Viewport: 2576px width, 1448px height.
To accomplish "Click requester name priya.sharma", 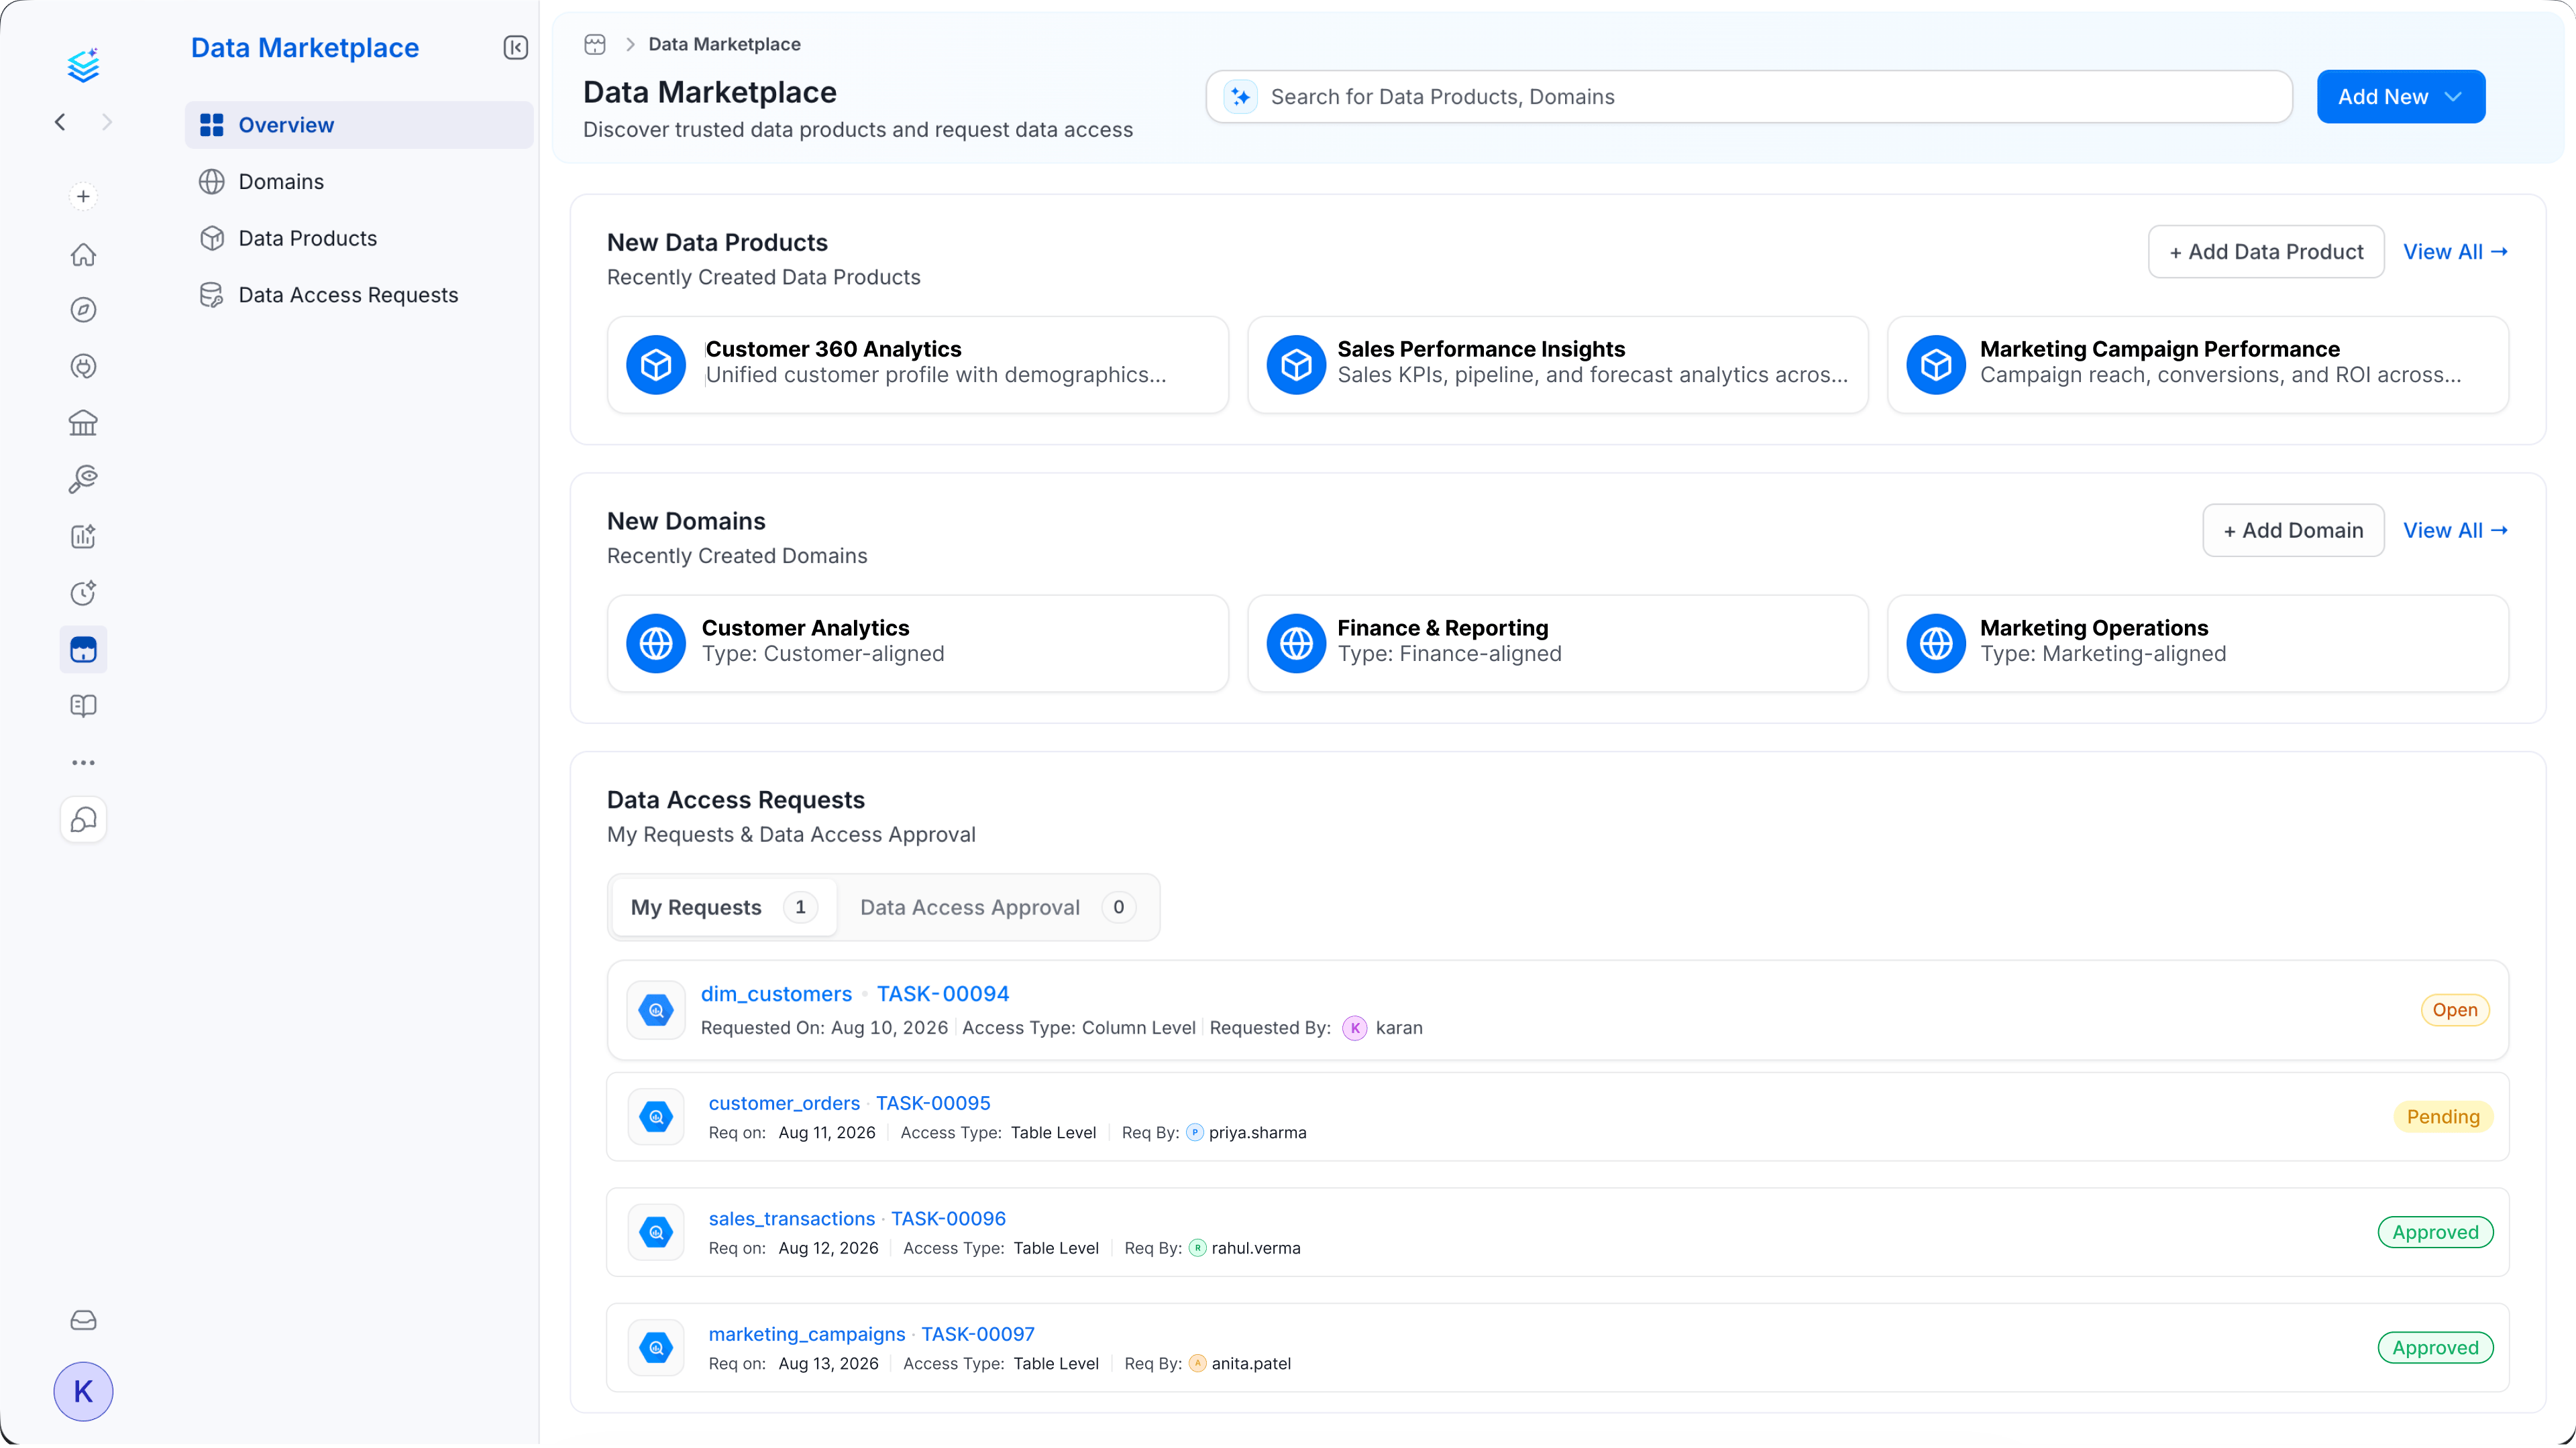I will point(1257,1132).
